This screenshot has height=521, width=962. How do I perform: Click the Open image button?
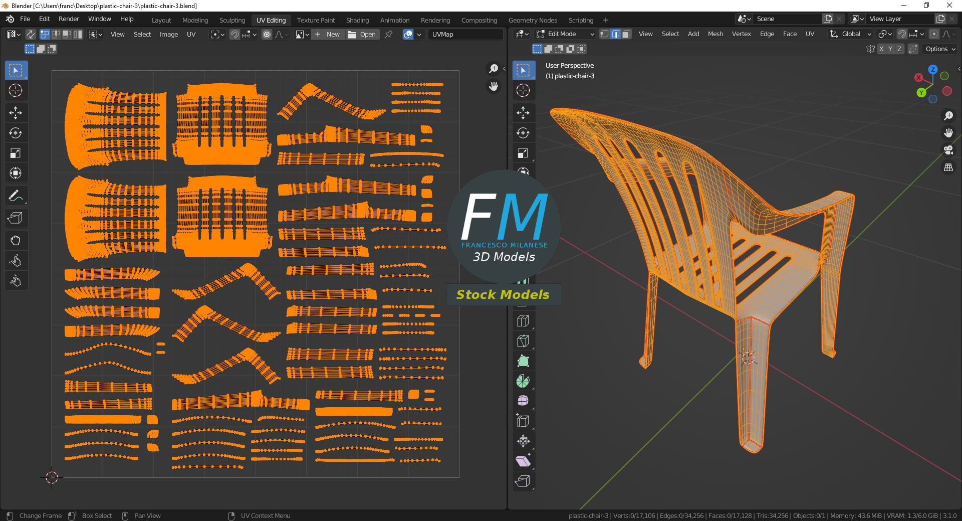pyautogui.click(x=362, y=34)
